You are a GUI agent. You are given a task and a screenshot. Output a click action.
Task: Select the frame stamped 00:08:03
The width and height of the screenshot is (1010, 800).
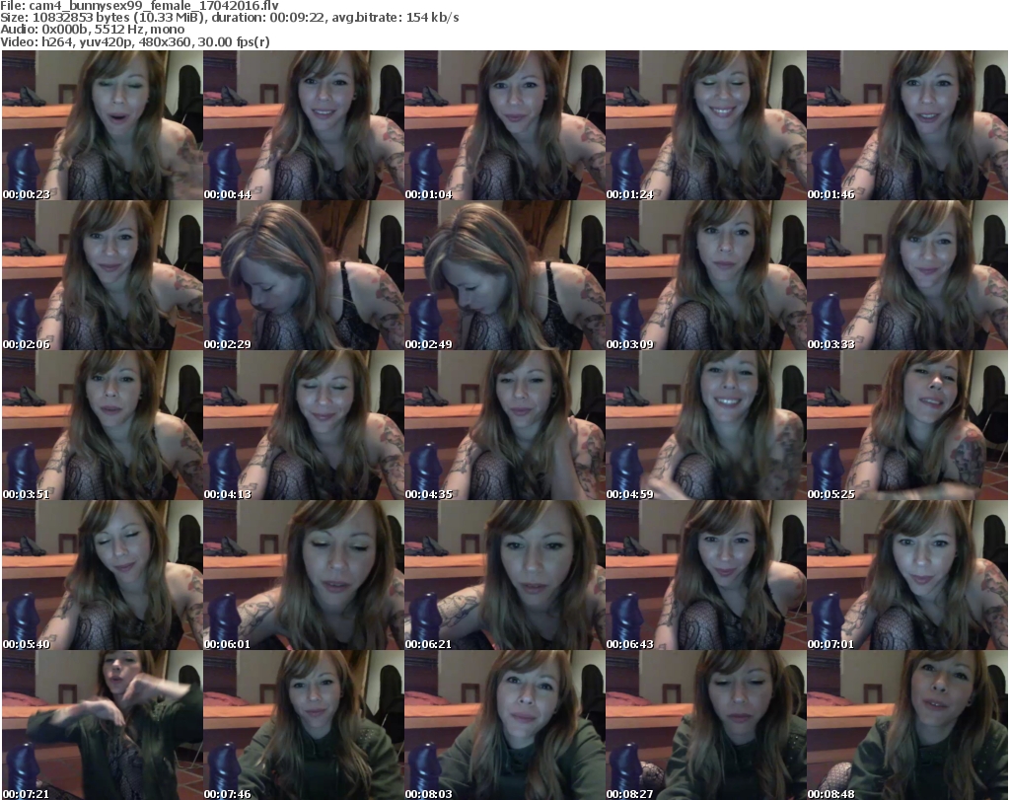tap(504, 725)
